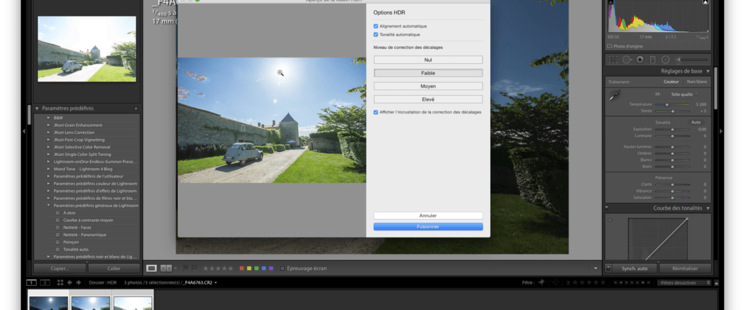The height and width of the screenshot is (310, 745).
Task: Adjust the Température slider handle
Action: pyautogui.click(x=667, y=104)
